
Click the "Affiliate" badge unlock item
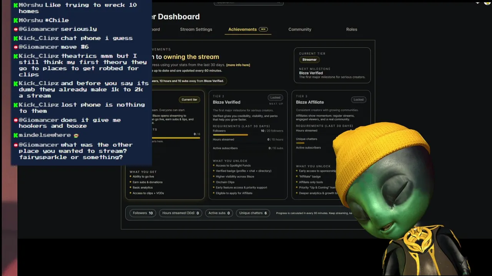[310, 177]
